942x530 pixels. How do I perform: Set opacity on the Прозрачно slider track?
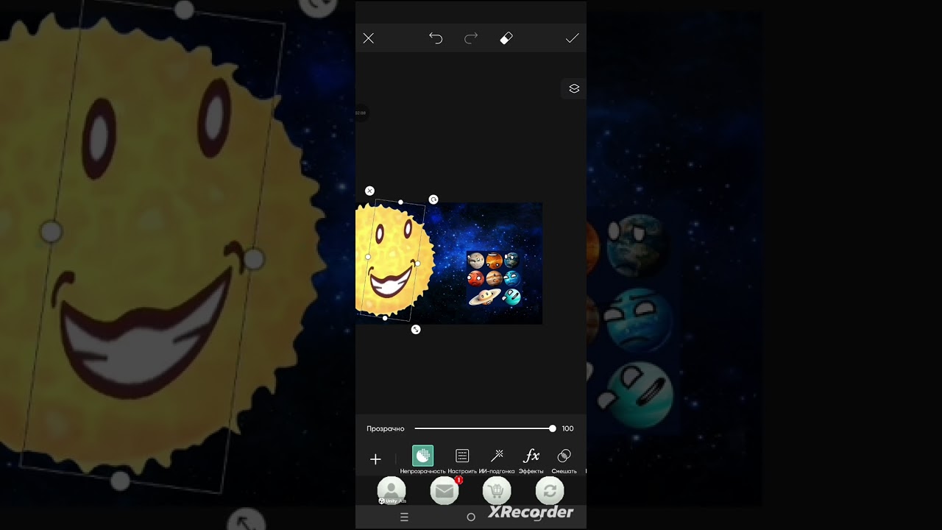click(x=484, y=428)
